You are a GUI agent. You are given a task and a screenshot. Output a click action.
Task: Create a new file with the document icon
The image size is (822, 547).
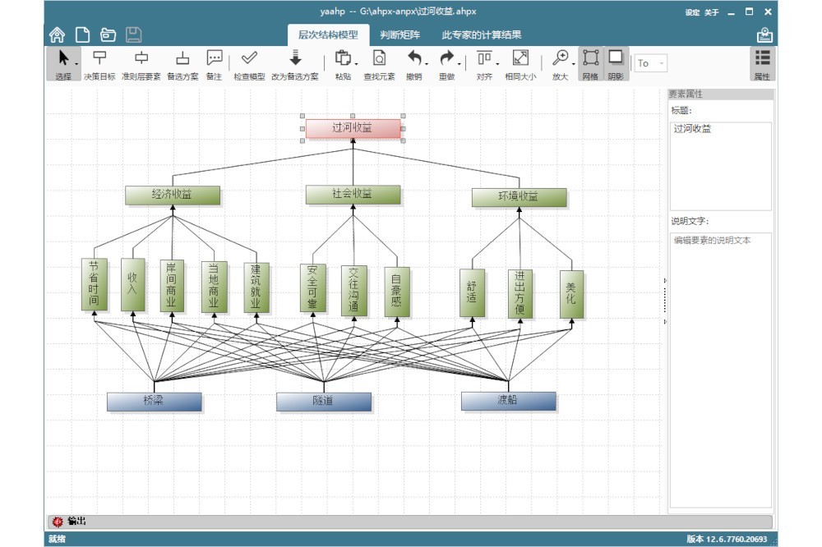pyautogui.click(x=82, y=34)
